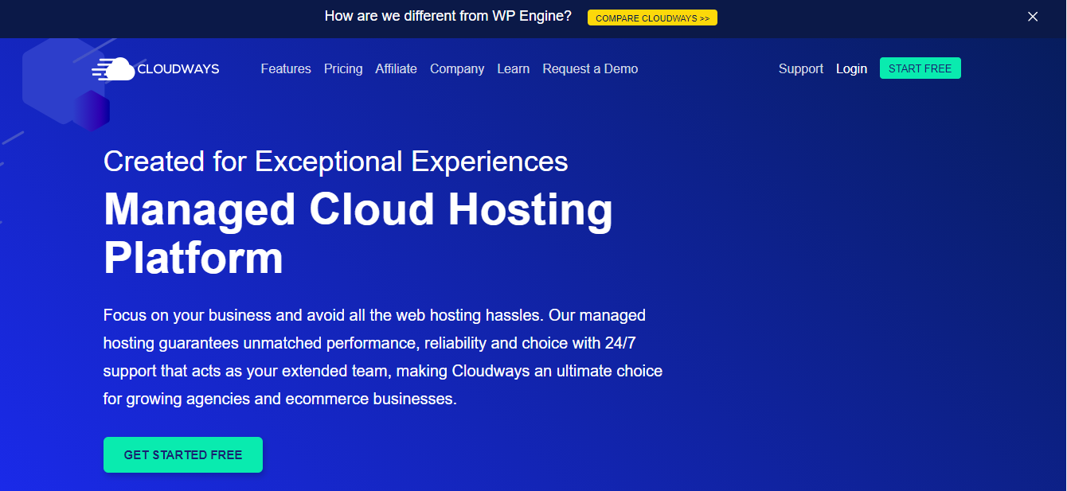The height and width of the screenshot is (491, 1067).
Task: Select Request a Demo in navigation
Action: click(x=590, y=69)
